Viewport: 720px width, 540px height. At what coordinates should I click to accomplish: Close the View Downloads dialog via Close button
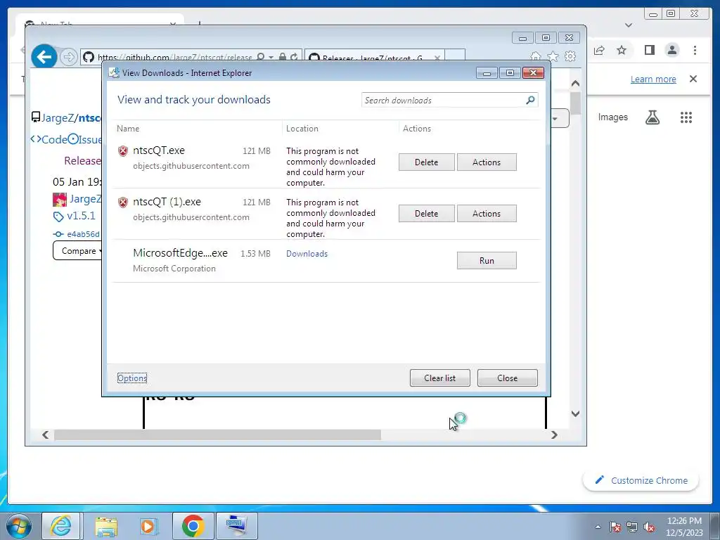pos(507,378)
